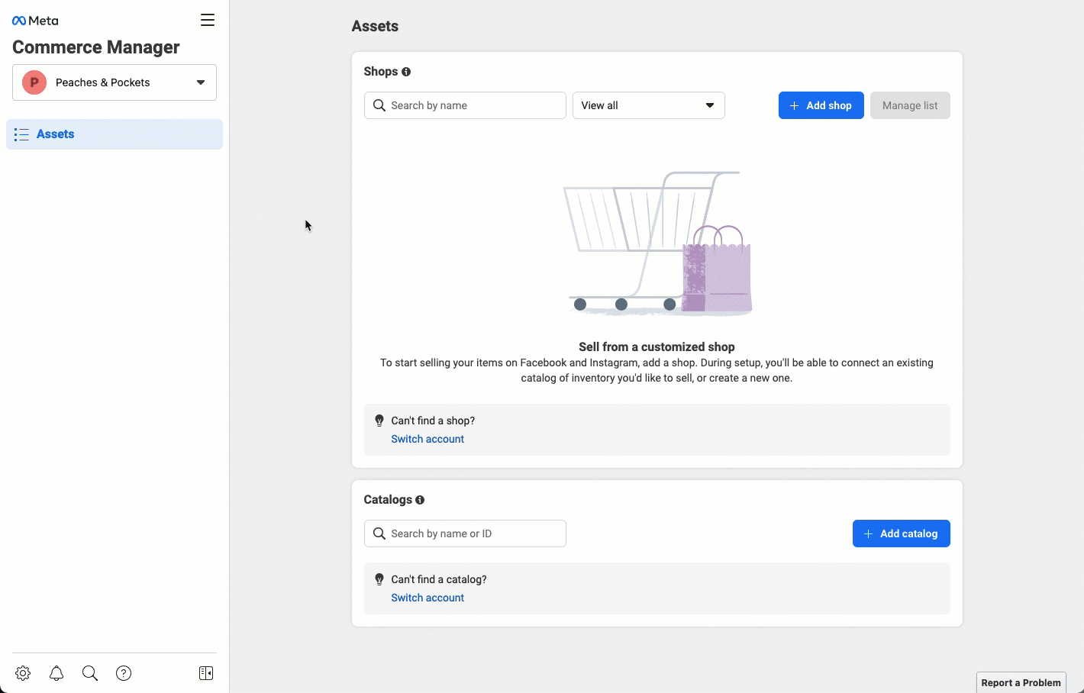This screenshot has width=1084, height=693.
Task: Focus the catalogs Search by name or ID field
Action: click(x=465, y=533)
